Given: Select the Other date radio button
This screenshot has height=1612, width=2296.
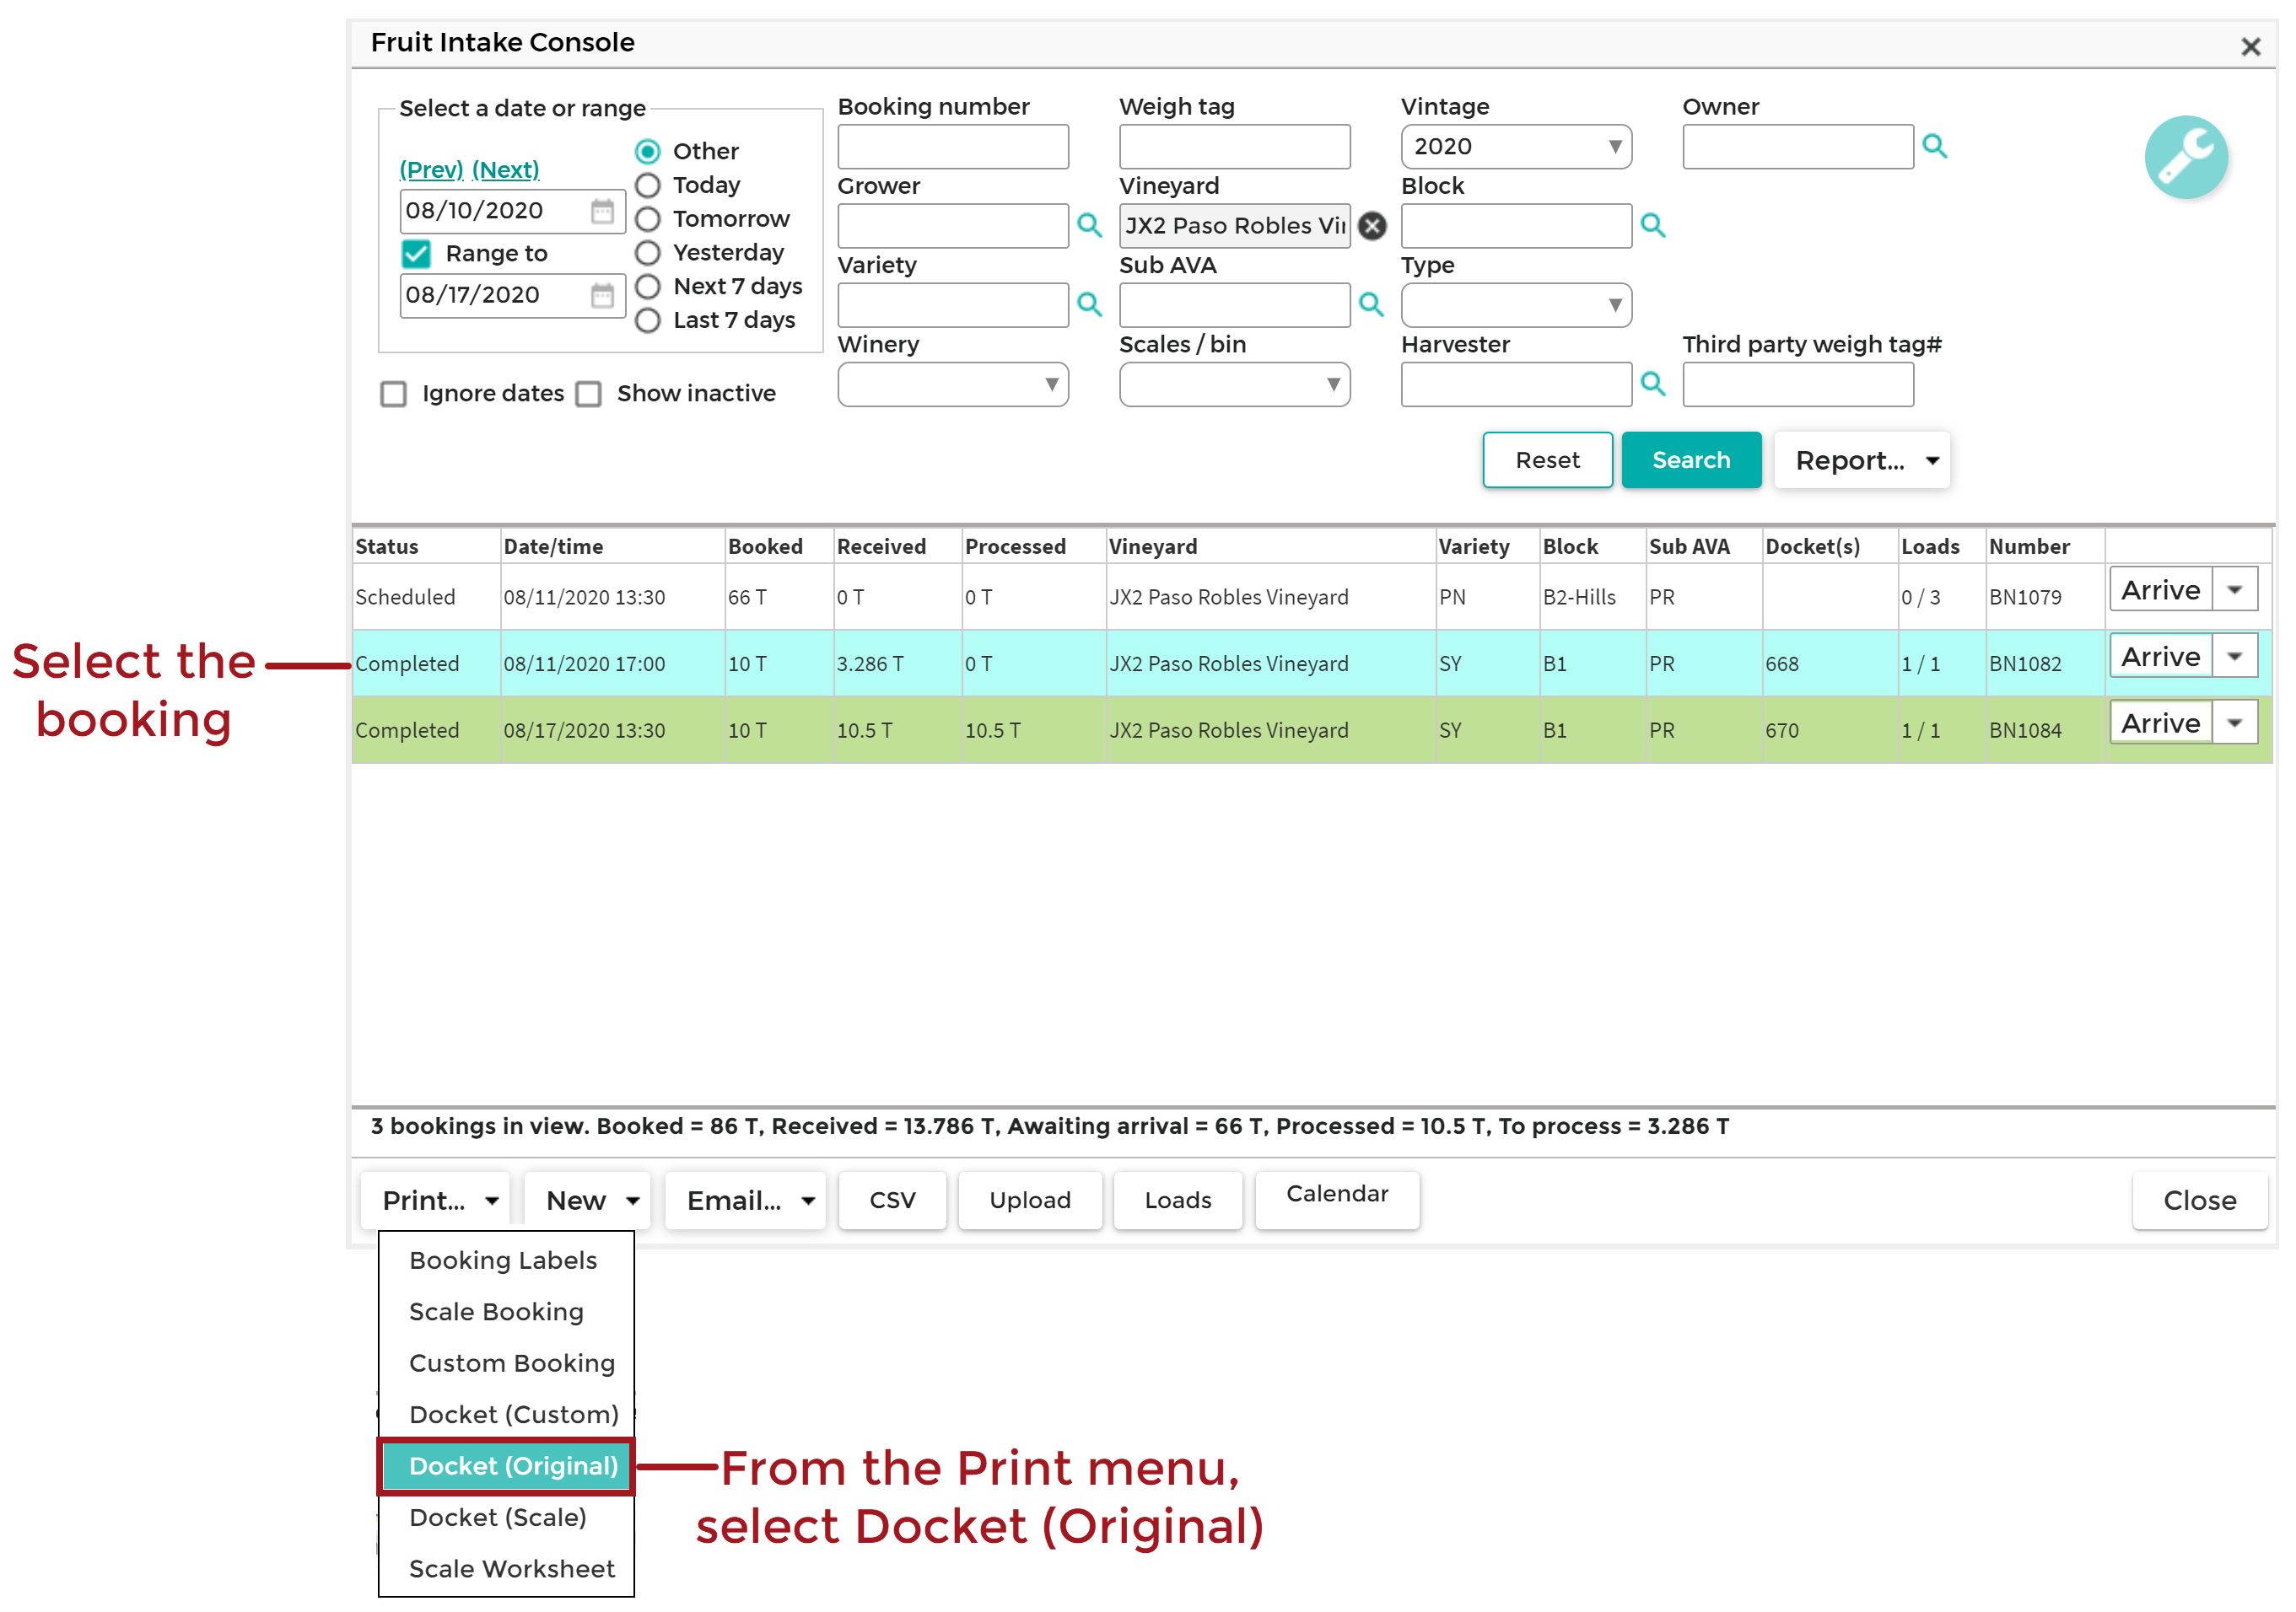Looking at the screenshot, I should pyautogui.click(x=648, y=151).
